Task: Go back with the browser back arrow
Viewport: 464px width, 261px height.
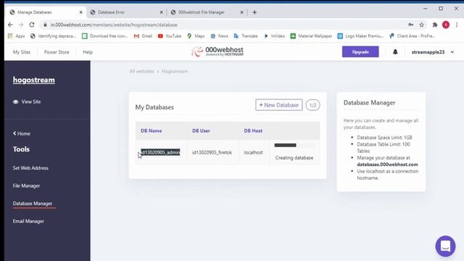Action: (x=10, y=25)
